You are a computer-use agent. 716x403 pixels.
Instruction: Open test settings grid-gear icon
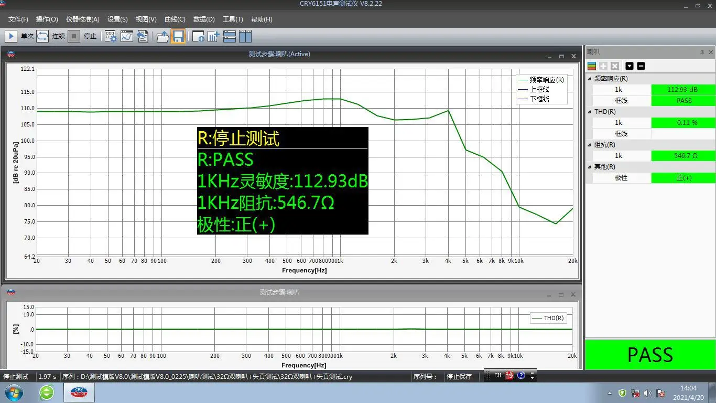coord(111,36)
